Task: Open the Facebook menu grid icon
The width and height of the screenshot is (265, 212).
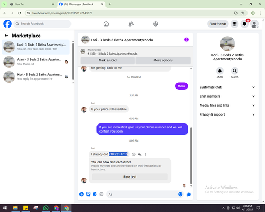Action: point(234,24)
